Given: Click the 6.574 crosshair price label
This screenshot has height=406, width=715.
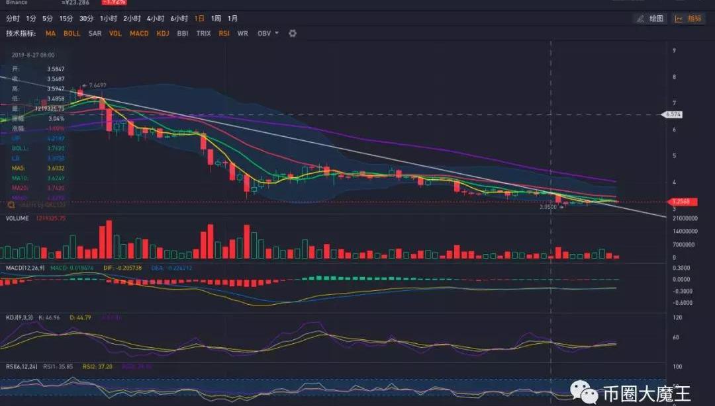Looking at the screenshot, I should [x=673, y=114].
